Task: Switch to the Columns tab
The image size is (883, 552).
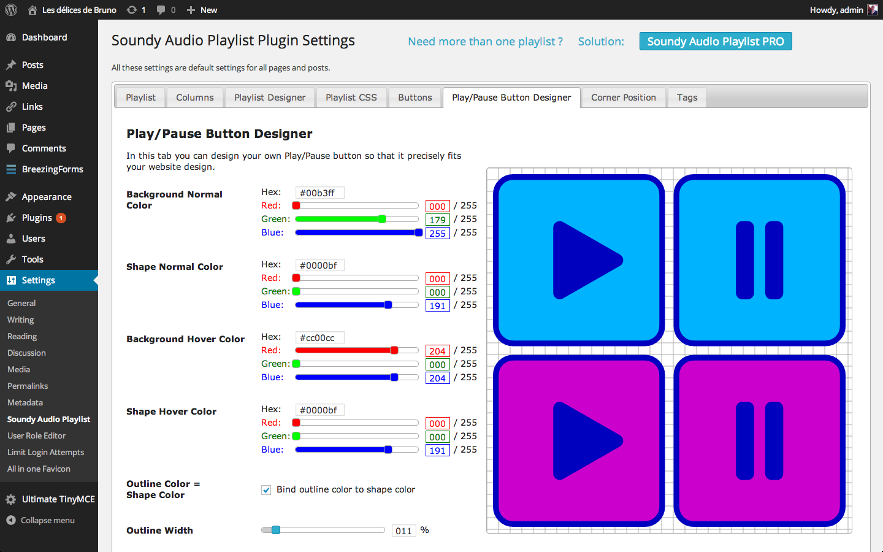Action: (195, 98)
